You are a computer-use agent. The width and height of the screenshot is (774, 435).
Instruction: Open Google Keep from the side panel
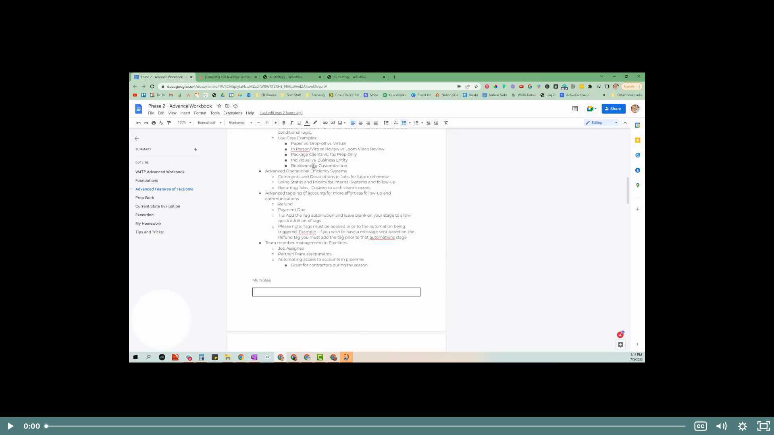pyautogui.click(x=637, y=140)
